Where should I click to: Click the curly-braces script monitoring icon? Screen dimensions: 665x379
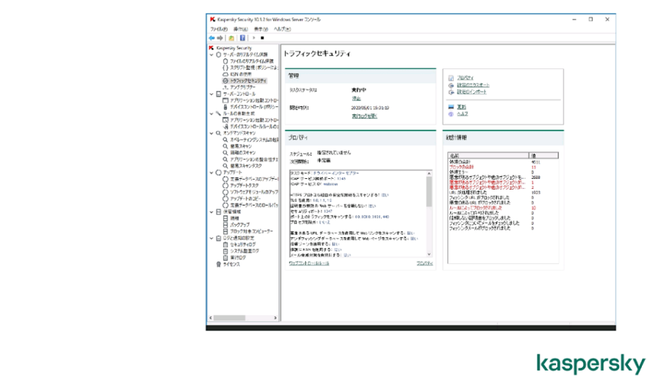click(x=225, y=68)
